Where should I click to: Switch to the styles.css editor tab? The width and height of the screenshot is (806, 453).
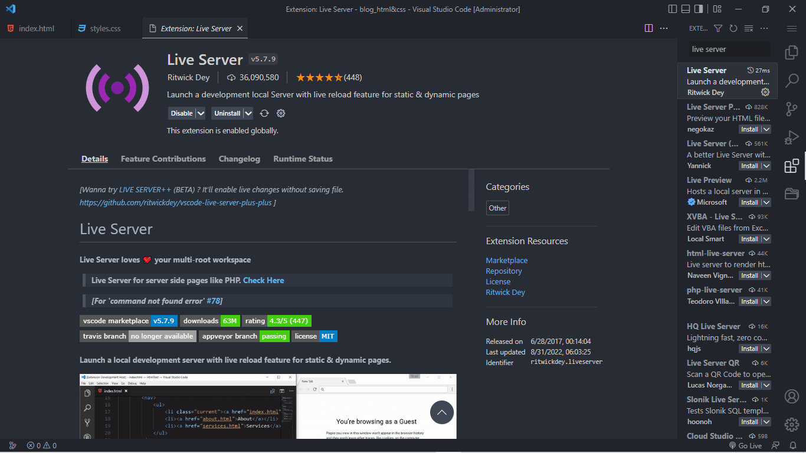(x=106, y=28)
